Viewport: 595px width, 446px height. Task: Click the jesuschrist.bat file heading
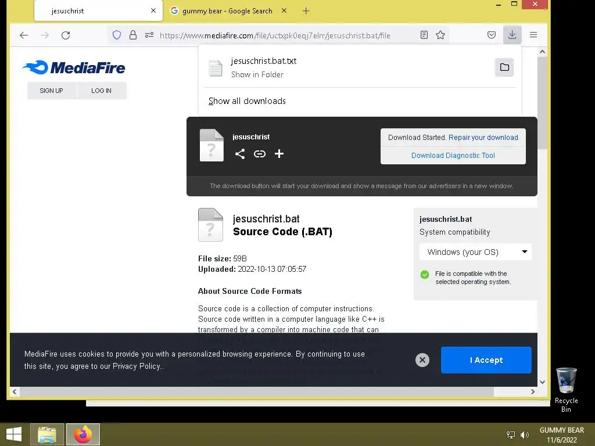tap(266, 219)
